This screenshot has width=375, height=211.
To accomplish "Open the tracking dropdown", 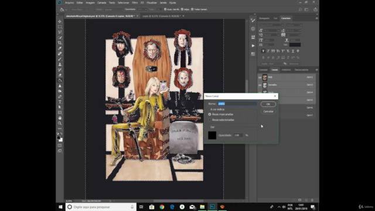I will [x=299, y=35].
